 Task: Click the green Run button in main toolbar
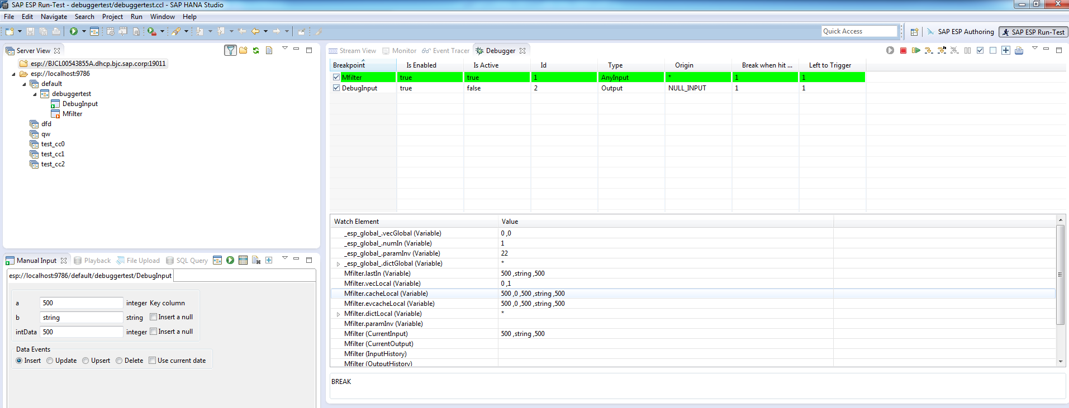[x=74, y=31]
